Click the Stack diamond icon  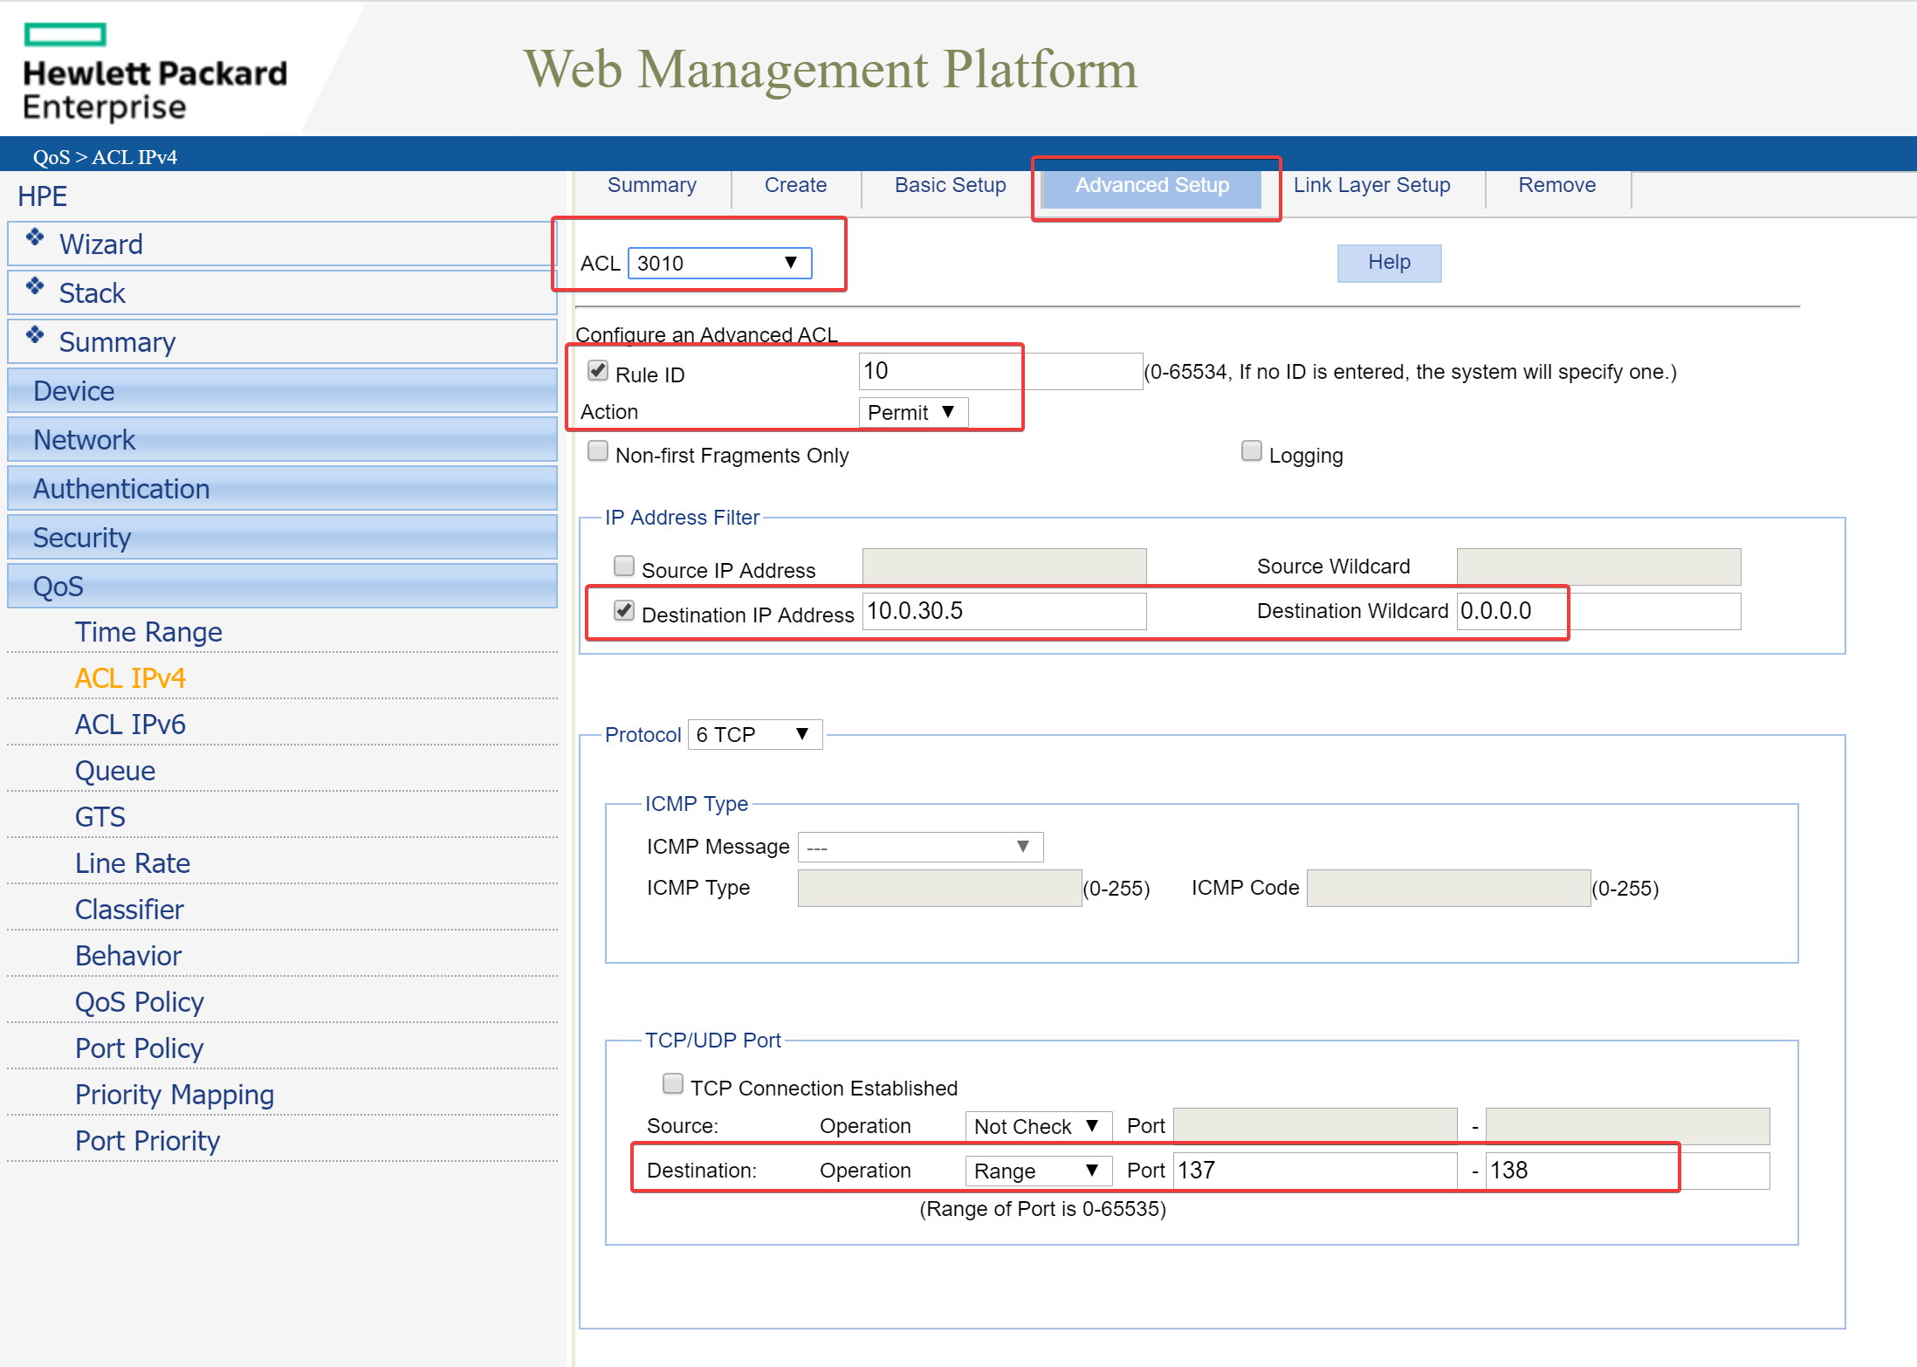pos(35,286)
